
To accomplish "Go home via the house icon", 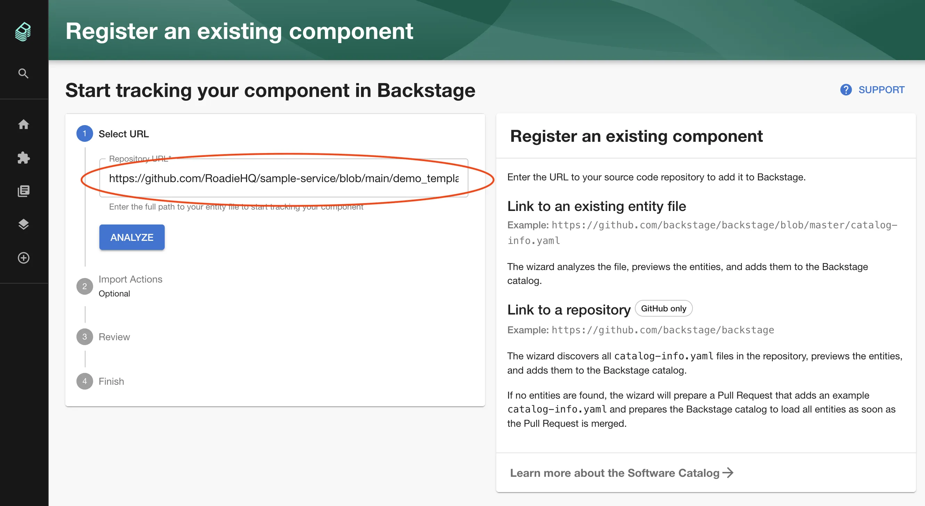I will [x=23, y=125].
